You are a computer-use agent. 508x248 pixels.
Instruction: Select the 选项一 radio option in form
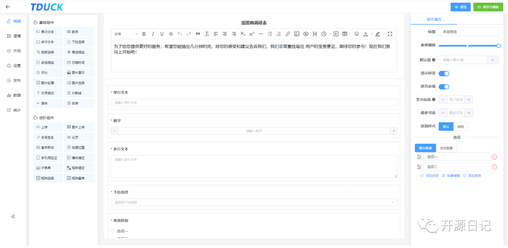pyautogui.click(x=112, y=231)
